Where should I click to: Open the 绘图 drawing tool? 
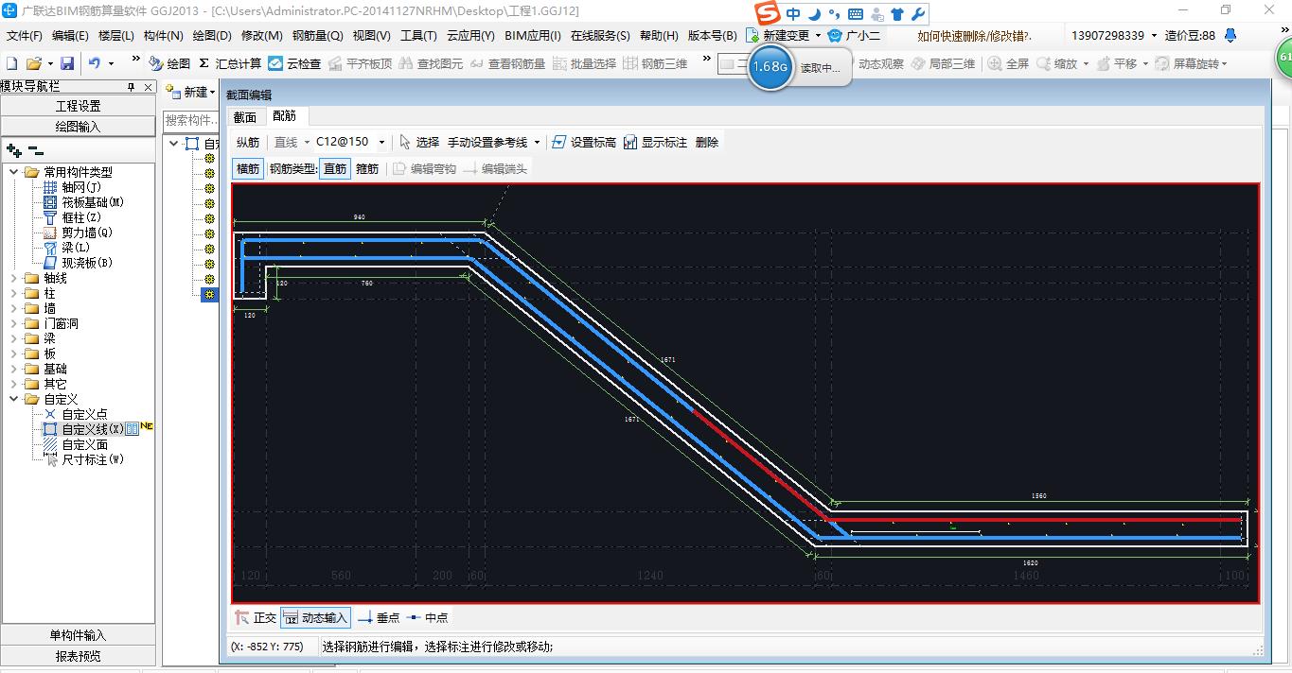pos(170,63)
